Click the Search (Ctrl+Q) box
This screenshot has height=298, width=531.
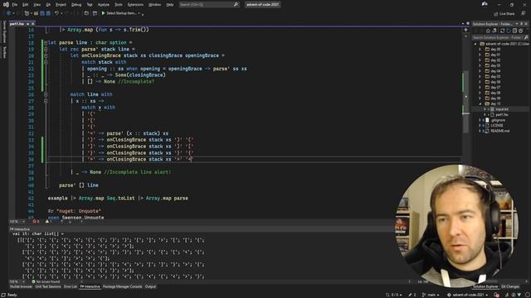pyautogui.click(x=209, y=5)
